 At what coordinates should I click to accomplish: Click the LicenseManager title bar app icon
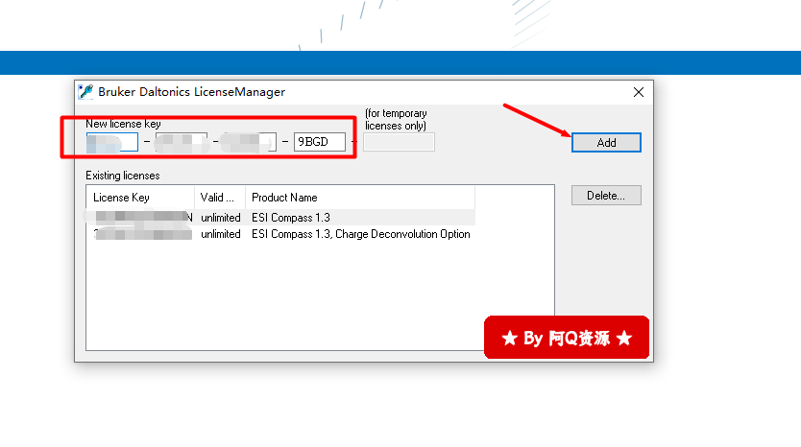point(85,92)
